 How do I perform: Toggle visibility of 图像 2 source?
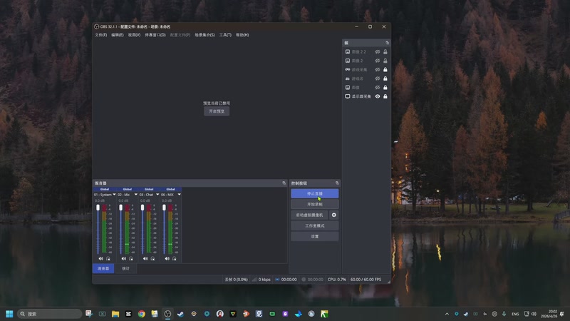click(x=378, y=61)
